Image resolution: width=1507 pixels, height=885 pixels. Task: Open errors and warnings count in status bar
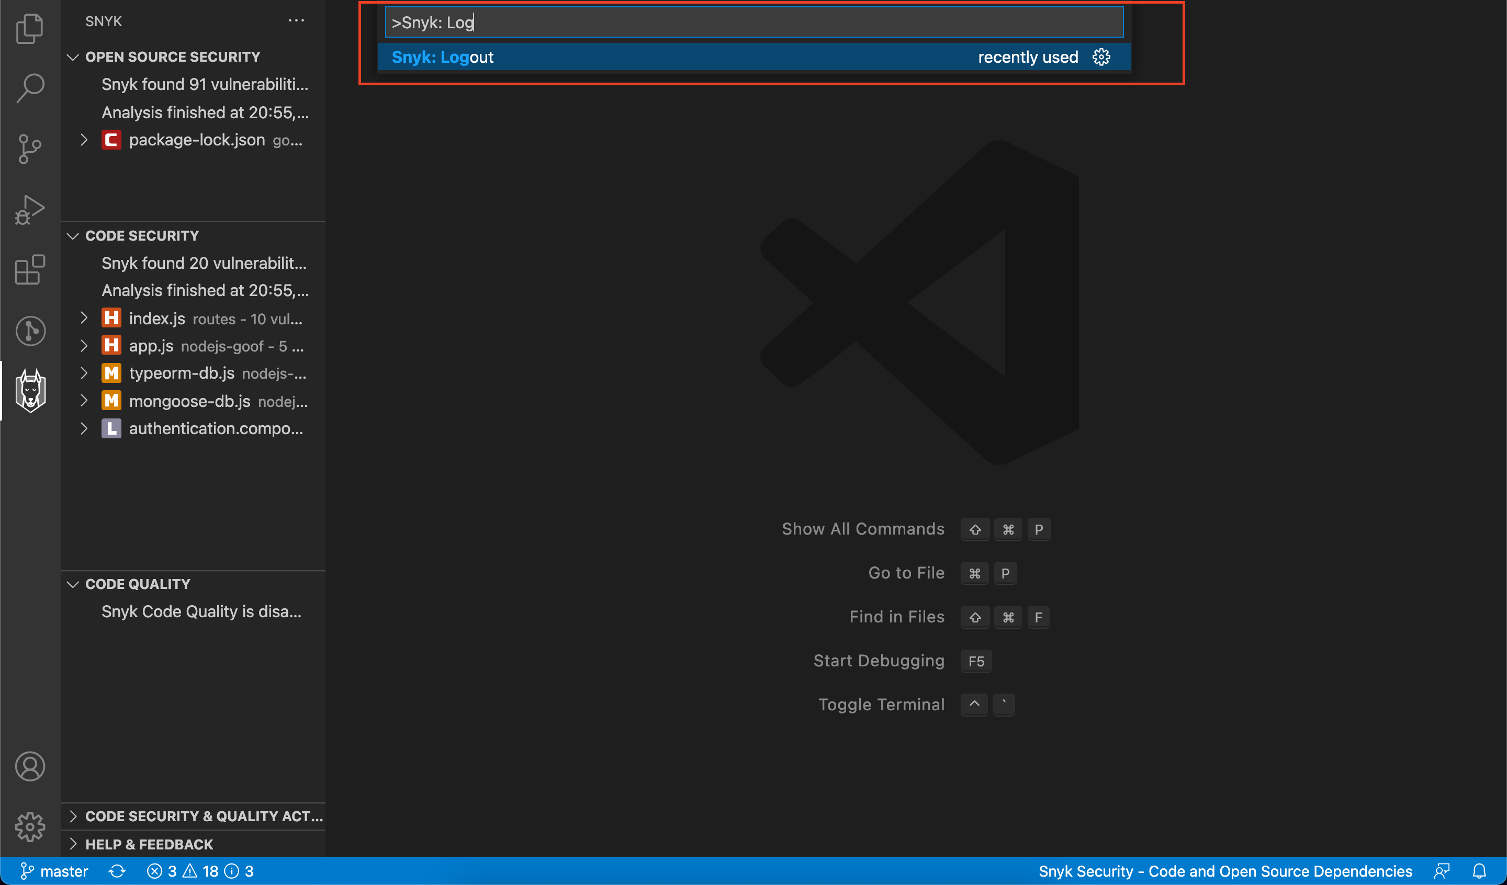[200, 871]
